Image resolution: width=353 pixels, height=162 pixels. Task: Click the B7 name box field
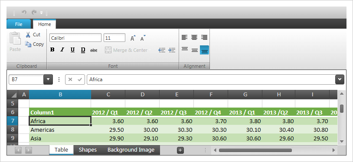pos(26,79)
